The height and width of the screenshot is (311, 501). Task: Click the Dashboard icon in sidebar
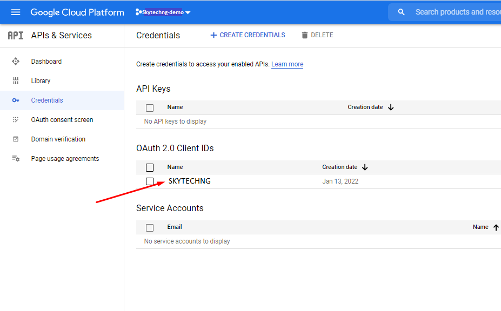click(x=16, y=62)
